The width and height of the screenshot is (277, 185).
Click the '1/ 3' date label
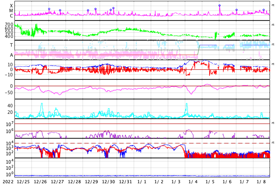point(176,182)
